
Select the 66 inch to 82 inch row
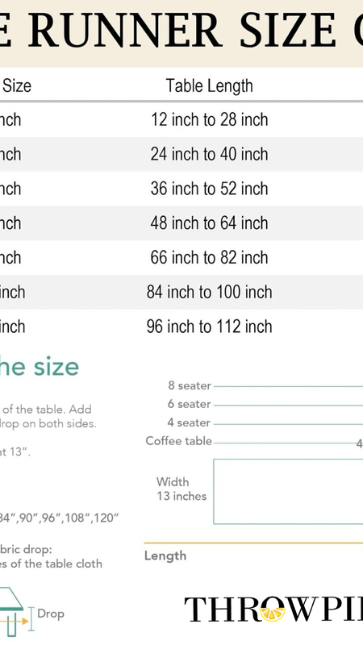click(181, 258)
